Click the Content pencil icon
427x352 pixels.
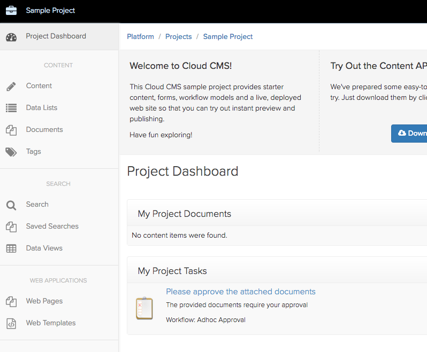11,87
